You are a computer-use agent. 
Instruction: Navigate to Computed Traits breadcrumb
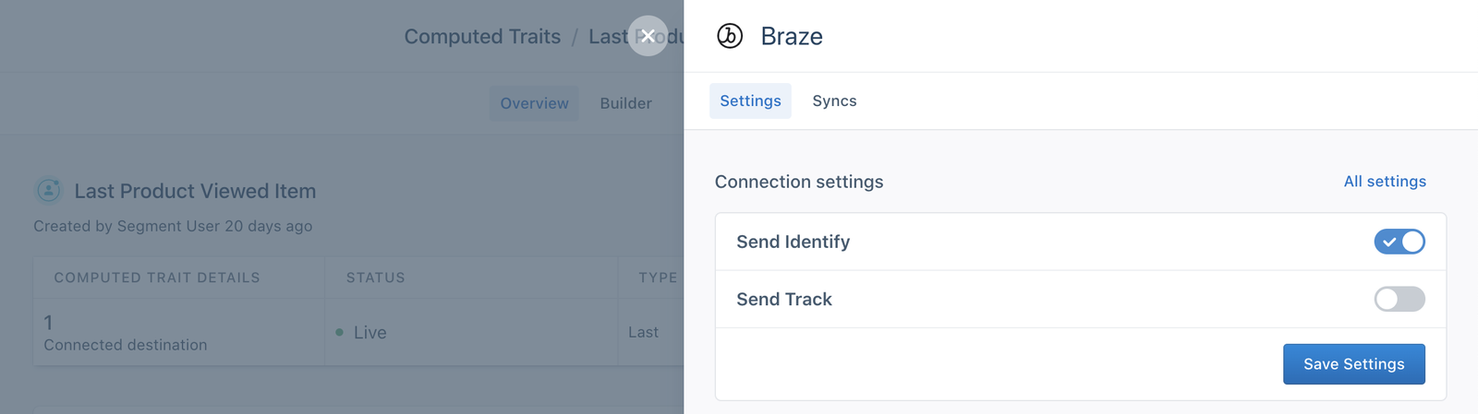pyautogui.click(x=482, y=37)
